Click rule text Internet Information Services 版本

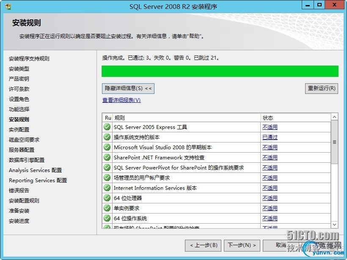(155, 188)
